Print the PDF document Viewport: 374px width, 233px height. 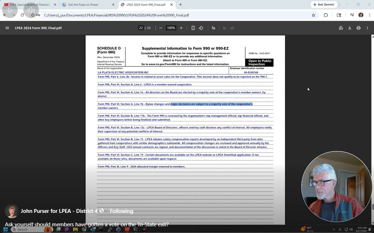pyautogui.click(x=358, y=28)
